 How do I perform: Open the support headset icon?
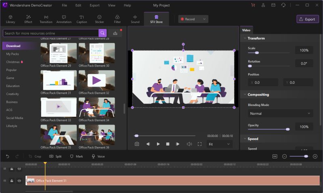pyautogui.click(x=283, y=5)
